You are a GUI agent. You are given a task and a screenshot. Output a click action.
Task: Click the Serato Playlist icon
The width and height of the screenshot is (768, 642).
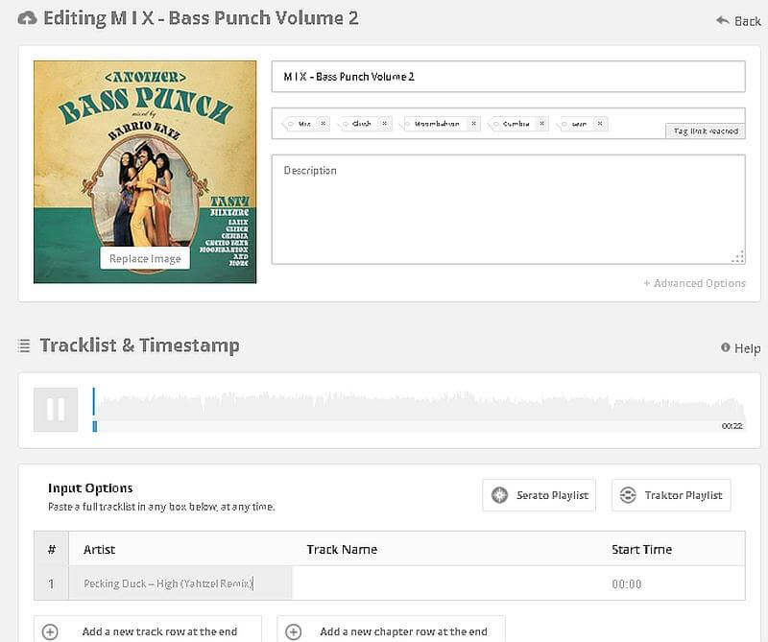499,495
